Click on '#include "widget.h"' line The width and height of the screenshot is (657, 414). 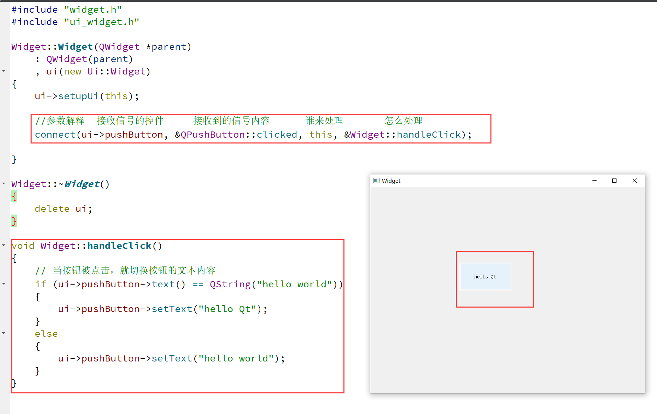67,10
